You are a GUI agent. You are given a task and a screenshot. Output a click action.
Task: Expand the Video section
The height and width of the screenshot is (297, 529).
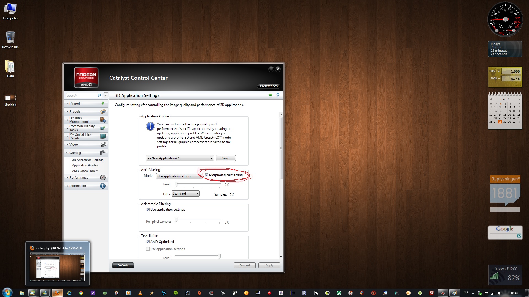pos(67,145)
